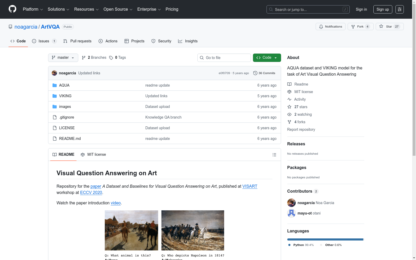Click the Pricing link in header
This screenshot has width=416, height=260.
pyautogui.click(x=172, y=9)
